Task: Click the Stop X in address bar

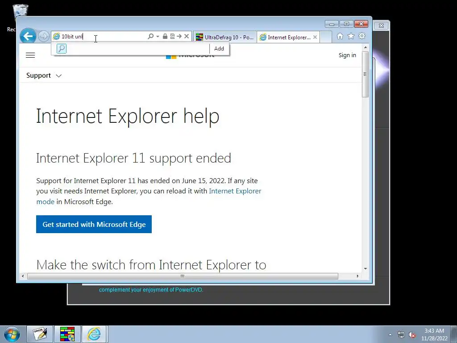Action: click(187, 36)
